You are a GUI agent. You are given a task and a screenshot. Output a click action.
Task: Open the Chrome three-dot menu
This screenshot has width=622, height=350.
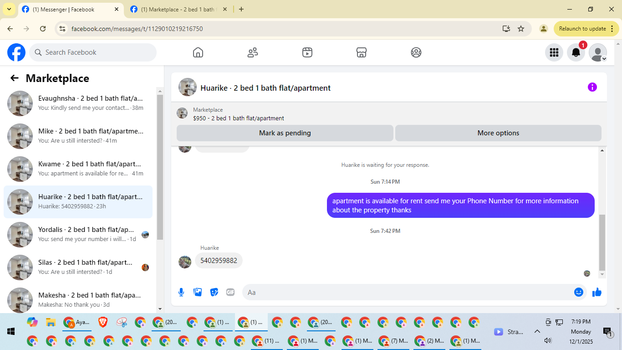(612, 29)
